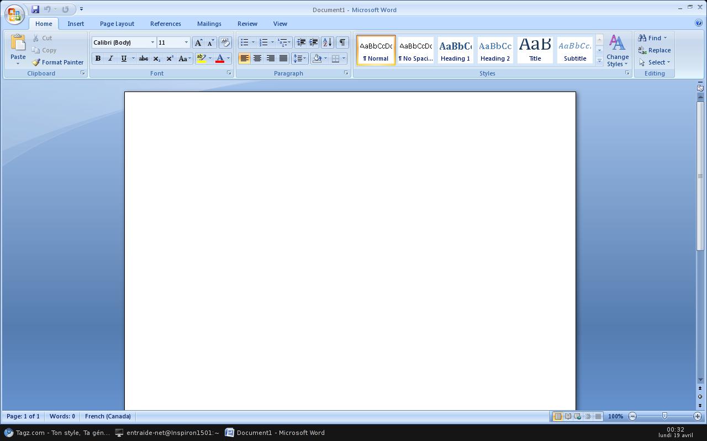Click the 100% zoom level button
The width and height of the screenshot is (707, 441).
[x=615, y=416]
